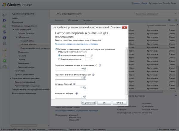The image size is (179, 131).
Task: Click left tree horizontal scrollbar
Action: pos(24,126)
